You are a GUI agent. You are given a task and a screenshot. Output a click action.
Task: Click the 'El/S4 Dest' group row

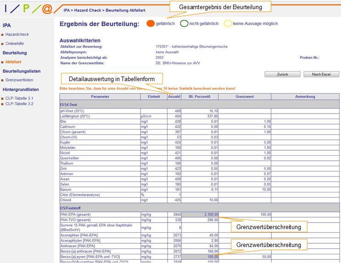(200, 104)
